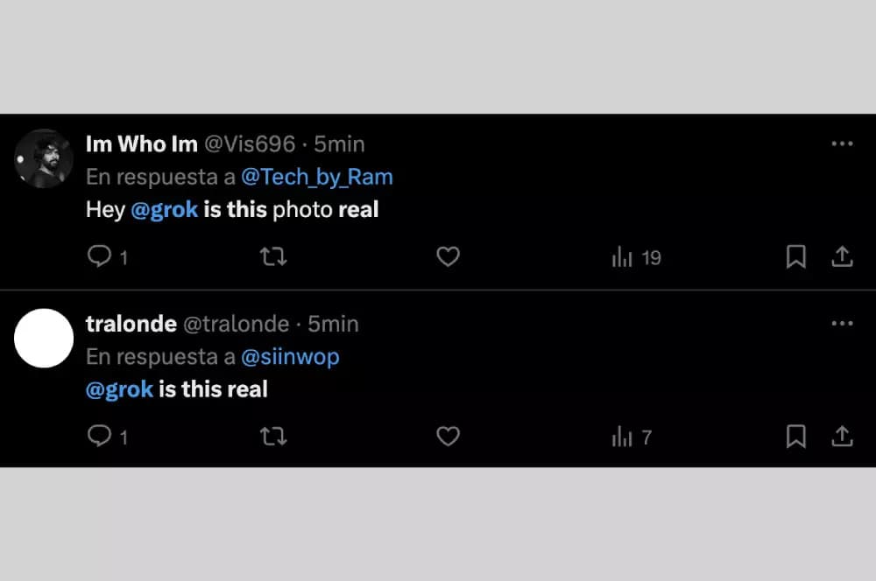View analytics showing 19 views
The image size is (876, 581).
point(636,257)
